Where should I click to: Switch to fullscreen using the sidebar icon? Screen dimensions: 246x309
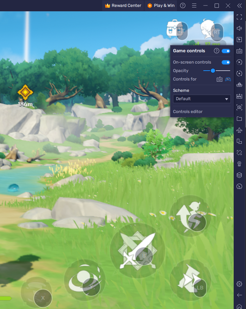click(x=239, y=17)
